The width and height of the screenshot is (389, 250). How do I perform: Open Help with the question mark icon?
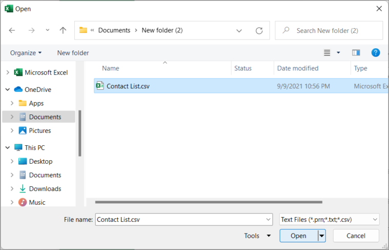pos(376,53)
